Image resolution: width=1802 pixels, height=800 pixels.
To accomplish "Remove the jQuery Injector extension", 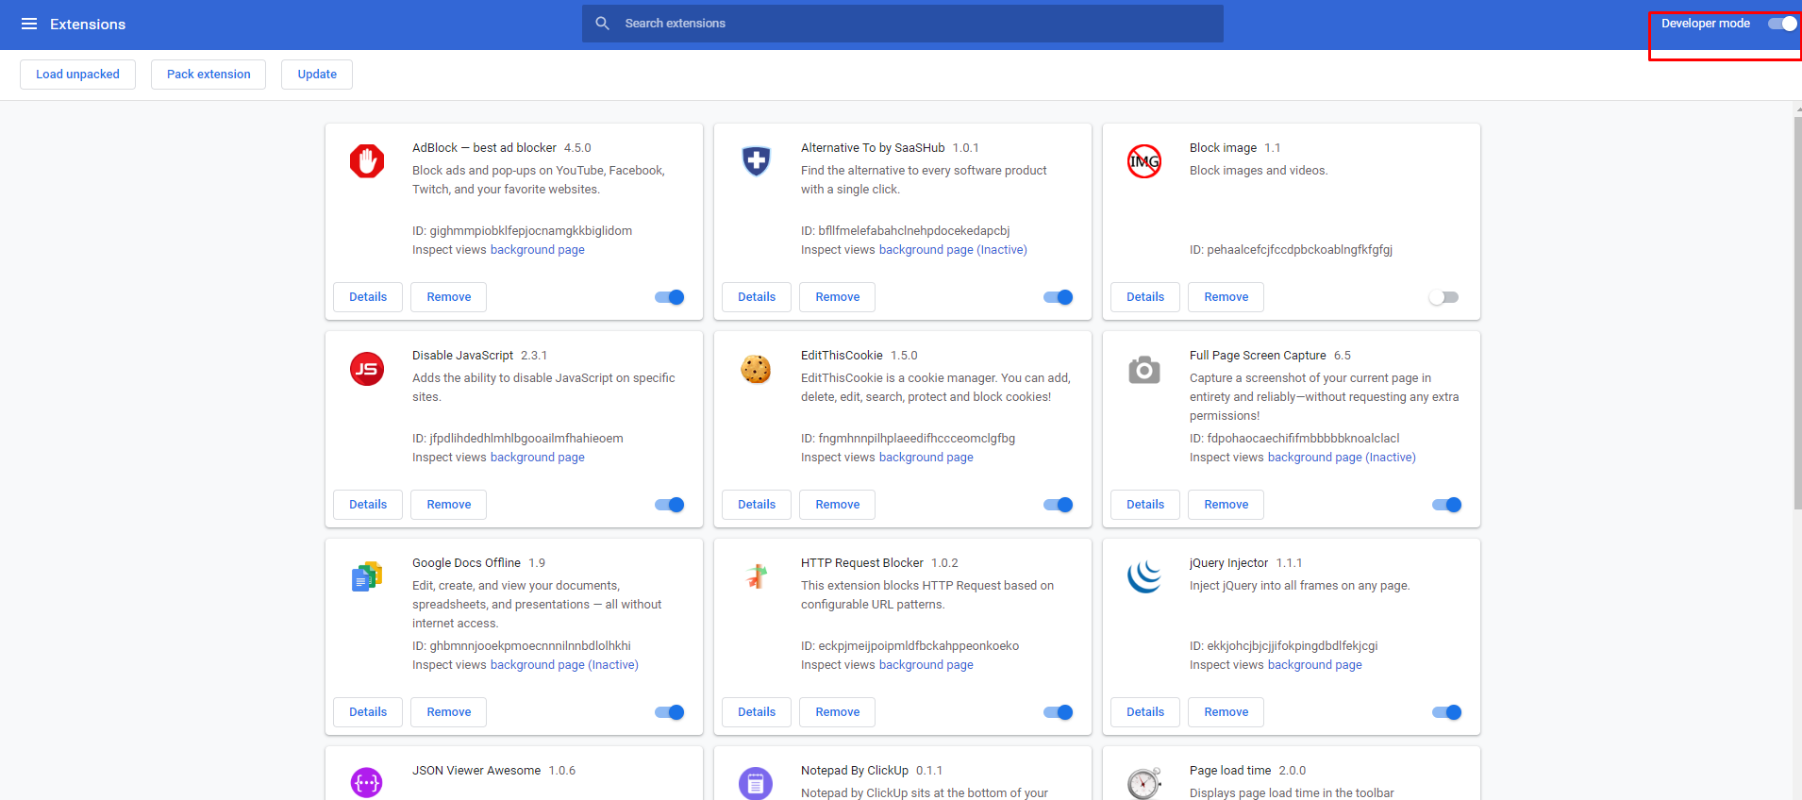I will [x=1226, y=712].
